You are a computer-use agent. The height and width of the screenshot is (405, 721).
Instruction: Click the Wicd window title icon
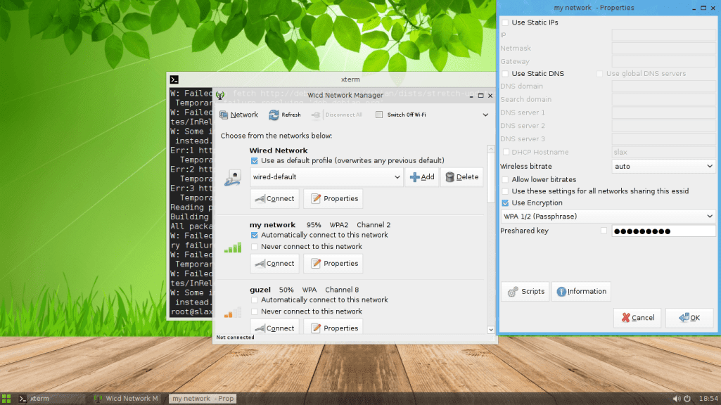tap(220, 96)
